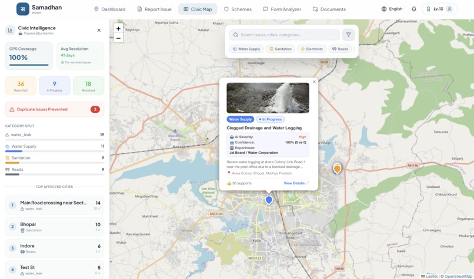Open the English language selector
Viewport: 474px width, 279px height.
coord(392,9)
